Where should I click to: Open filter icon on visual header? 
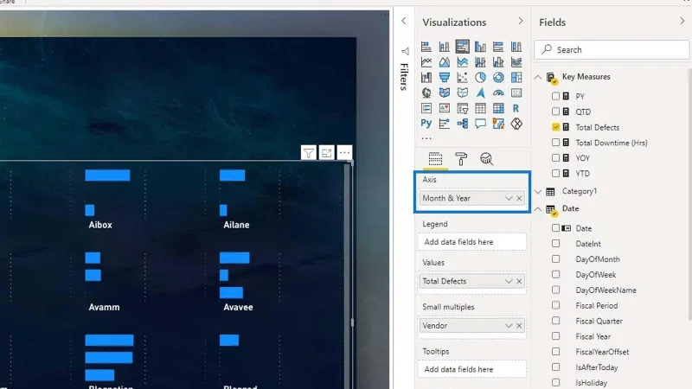point(309,153)
